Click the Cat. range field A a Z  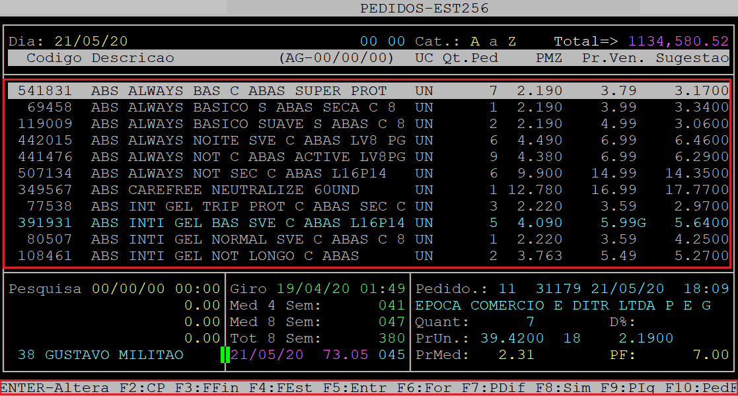[493, 41]
